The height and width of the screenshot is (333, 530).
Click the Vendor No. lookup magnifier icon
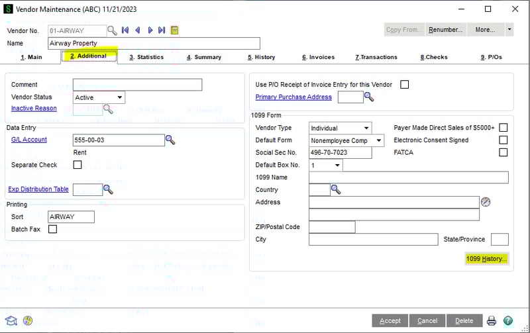pos(112,30)
